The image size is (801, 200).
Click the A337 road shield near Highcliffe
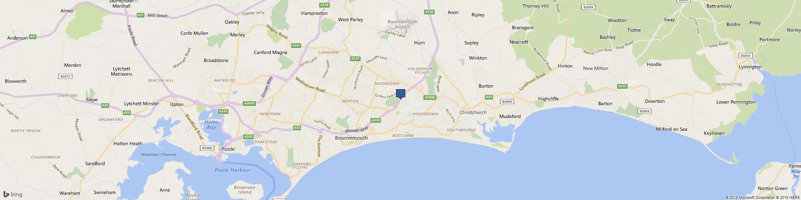pyautogui.click(x=622, y=86)
